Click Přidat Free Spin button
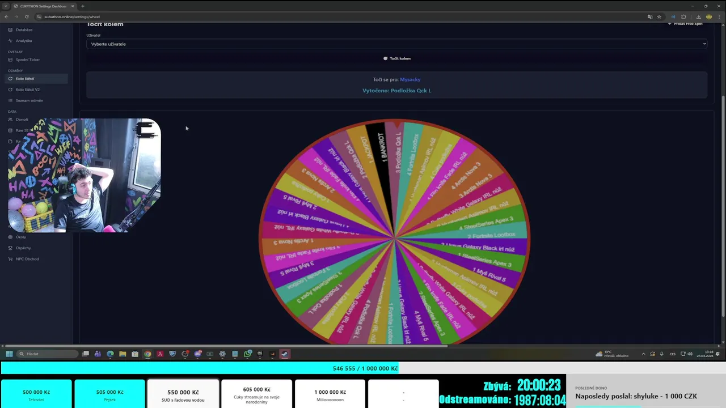This screenshot has height=408, width=726. click(685, 24)
